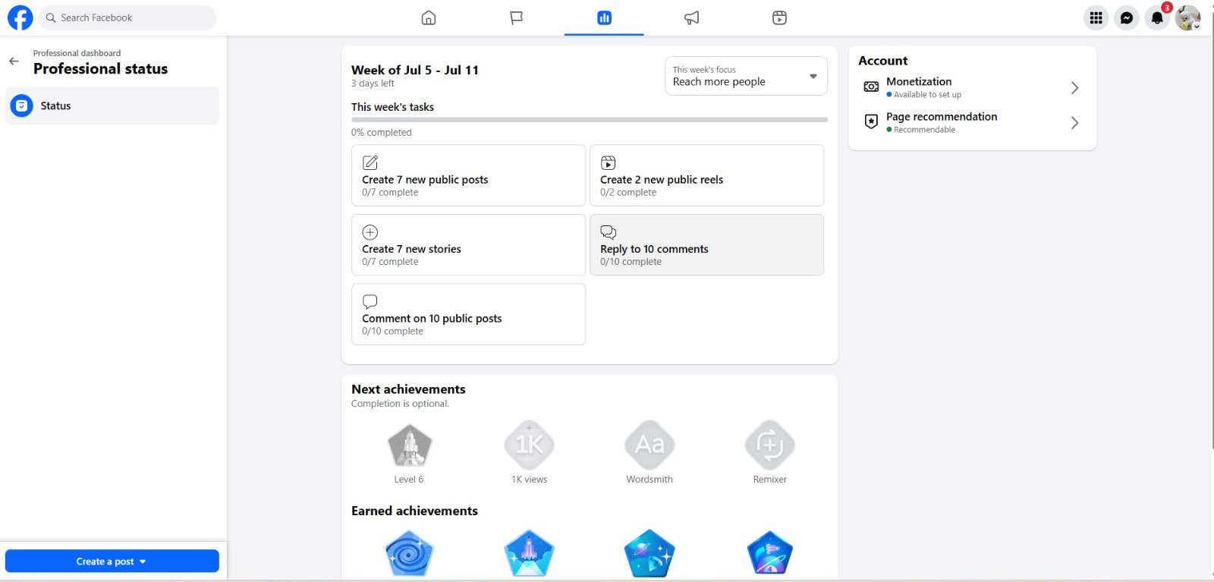Open Reply to 10 comments task
Viewport: 1214px width, 582px height.
(706, 244)
